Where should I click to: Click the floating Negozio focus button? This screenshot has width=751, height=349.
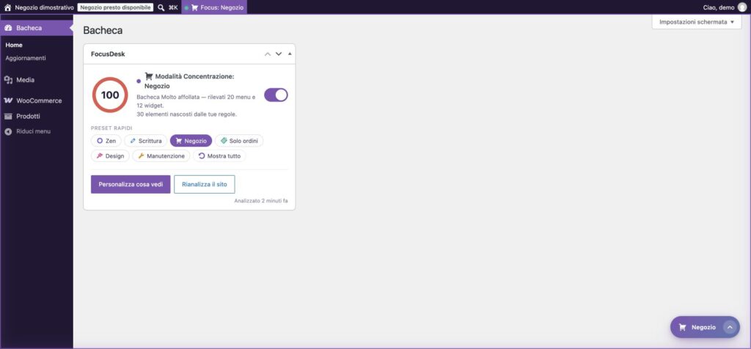697,328
